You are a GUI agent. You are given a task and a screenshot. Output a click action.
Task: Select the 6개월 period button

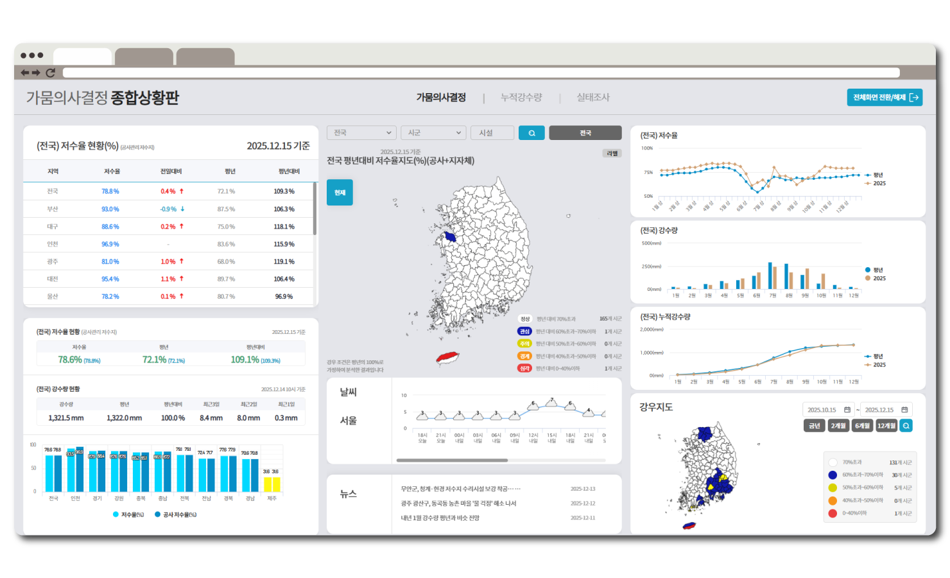[862, 426]
